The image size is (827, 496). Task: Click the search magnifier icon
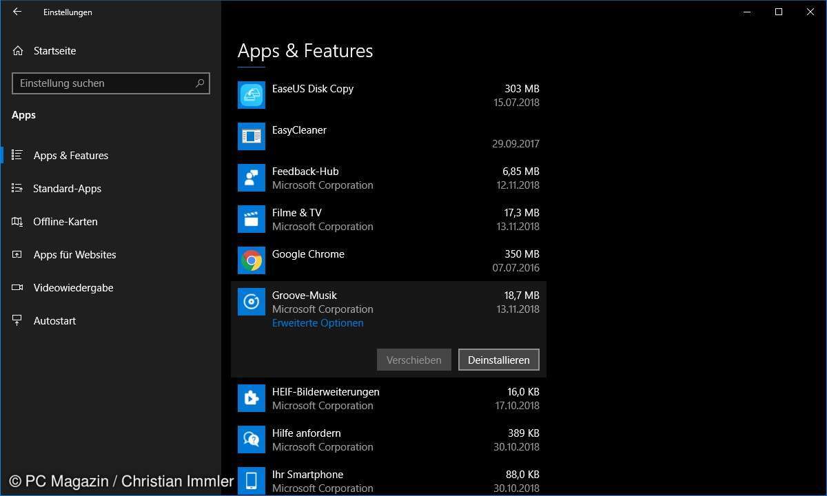point(200,83)
